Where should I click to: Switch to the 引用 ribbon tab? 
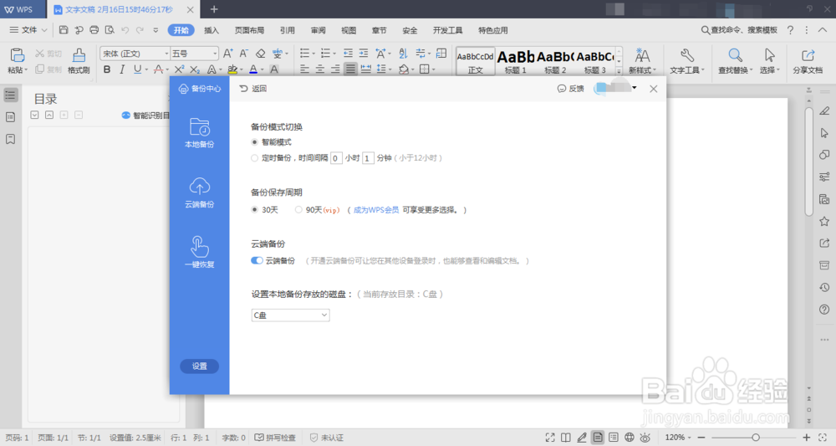(288, 30)
